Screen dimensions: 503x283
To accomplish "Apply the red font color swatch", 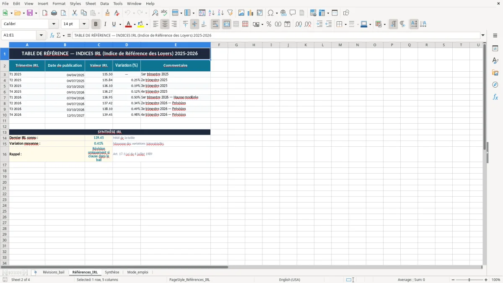I will [129, 24].
